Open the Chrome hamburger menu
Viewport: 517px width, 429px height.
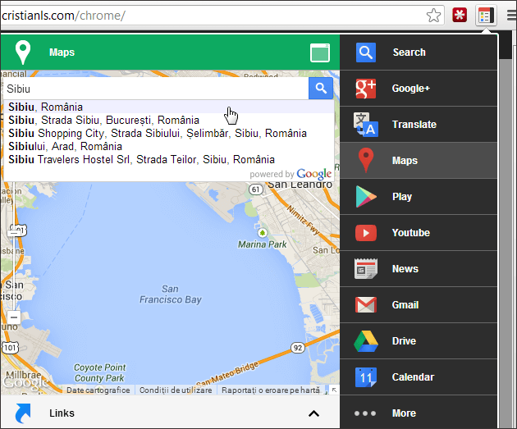click(508, 15)
